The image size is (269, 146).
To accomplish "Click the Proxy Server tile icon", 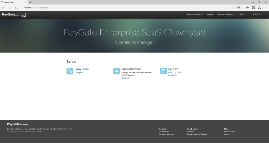I will coord(70,71).
